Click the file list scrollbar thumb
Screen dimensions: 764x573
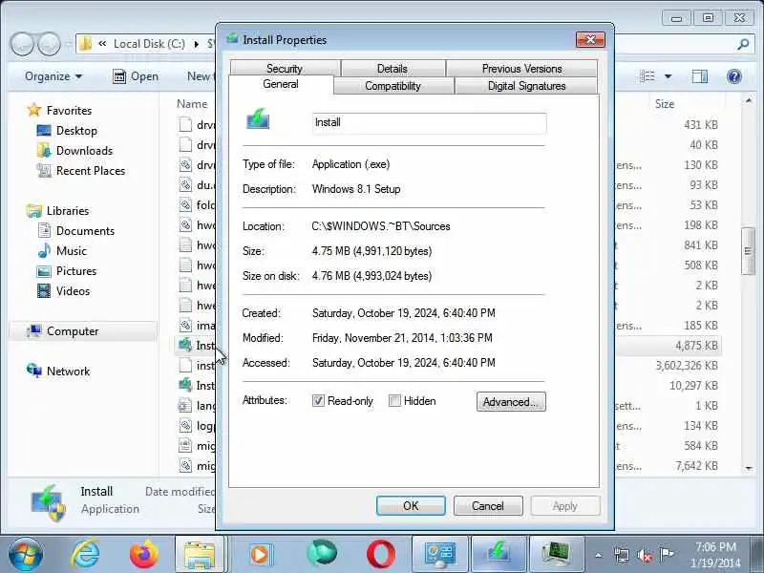(748, 251)
